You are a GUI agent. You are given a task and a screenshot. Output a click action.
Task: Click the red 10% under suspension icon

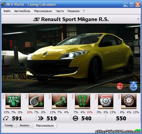point(90,112)
